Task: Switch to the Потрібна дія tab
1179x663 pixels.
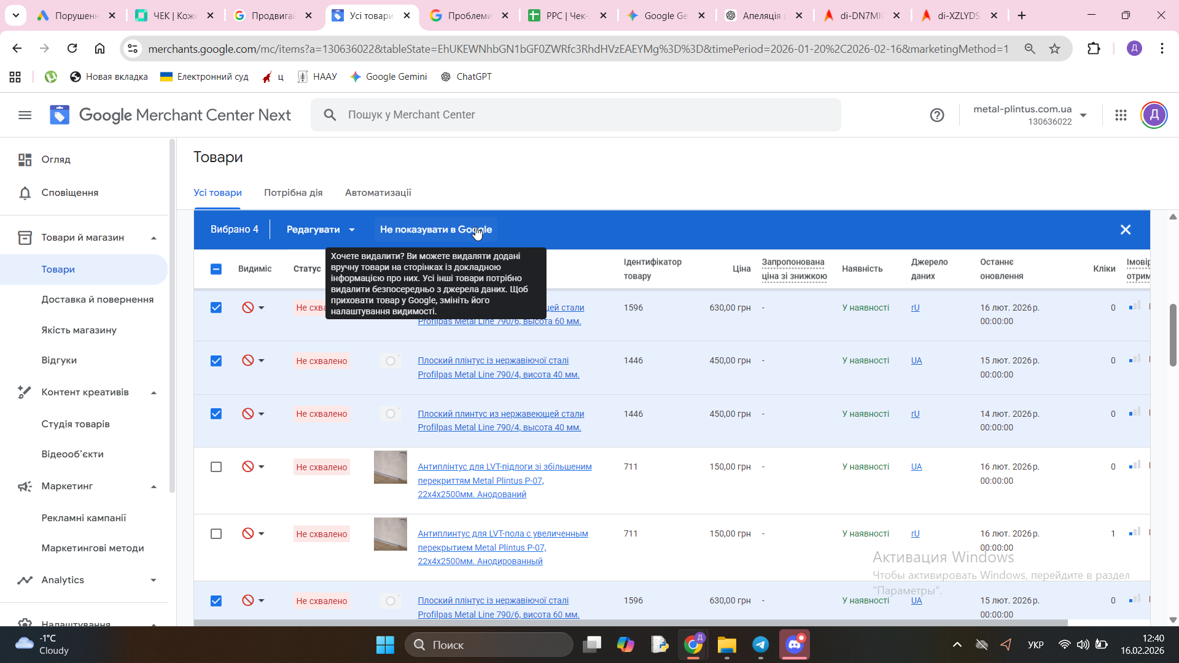Action: point(293,193)
